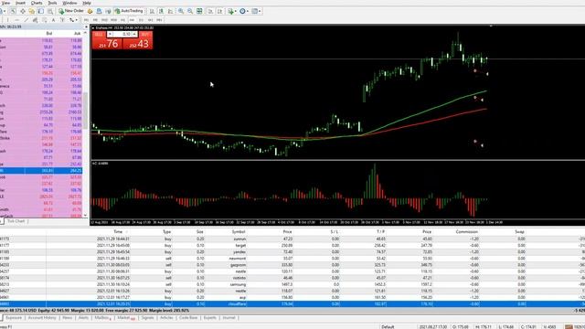The image size is (585, 329).
Task: Select the arrows drawing tool
Action: pyautogui.click(x=71, y=20)
